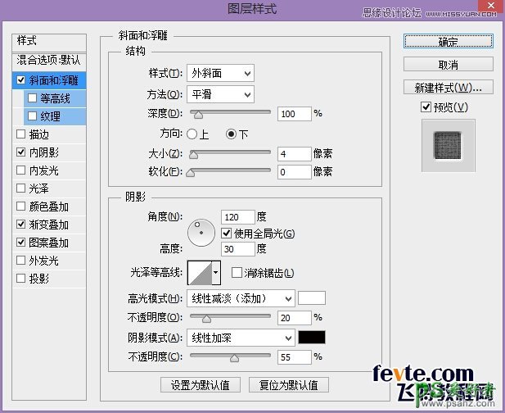505x413 pixels.
Task: Open the shadow mode black color swatch
Action: coord(312,338)
